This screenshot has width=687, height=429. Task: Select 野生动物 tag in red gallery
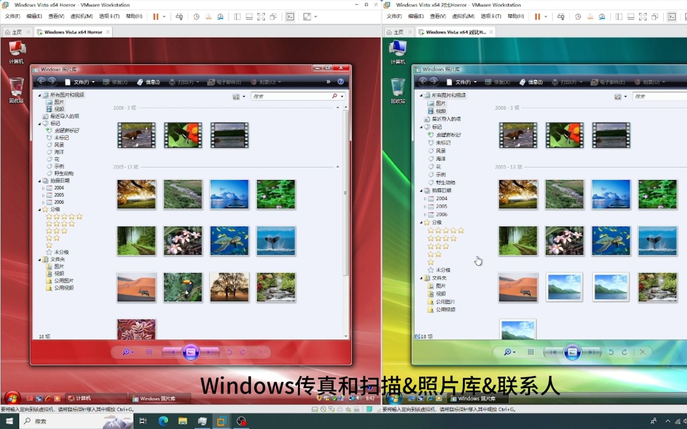64,174
